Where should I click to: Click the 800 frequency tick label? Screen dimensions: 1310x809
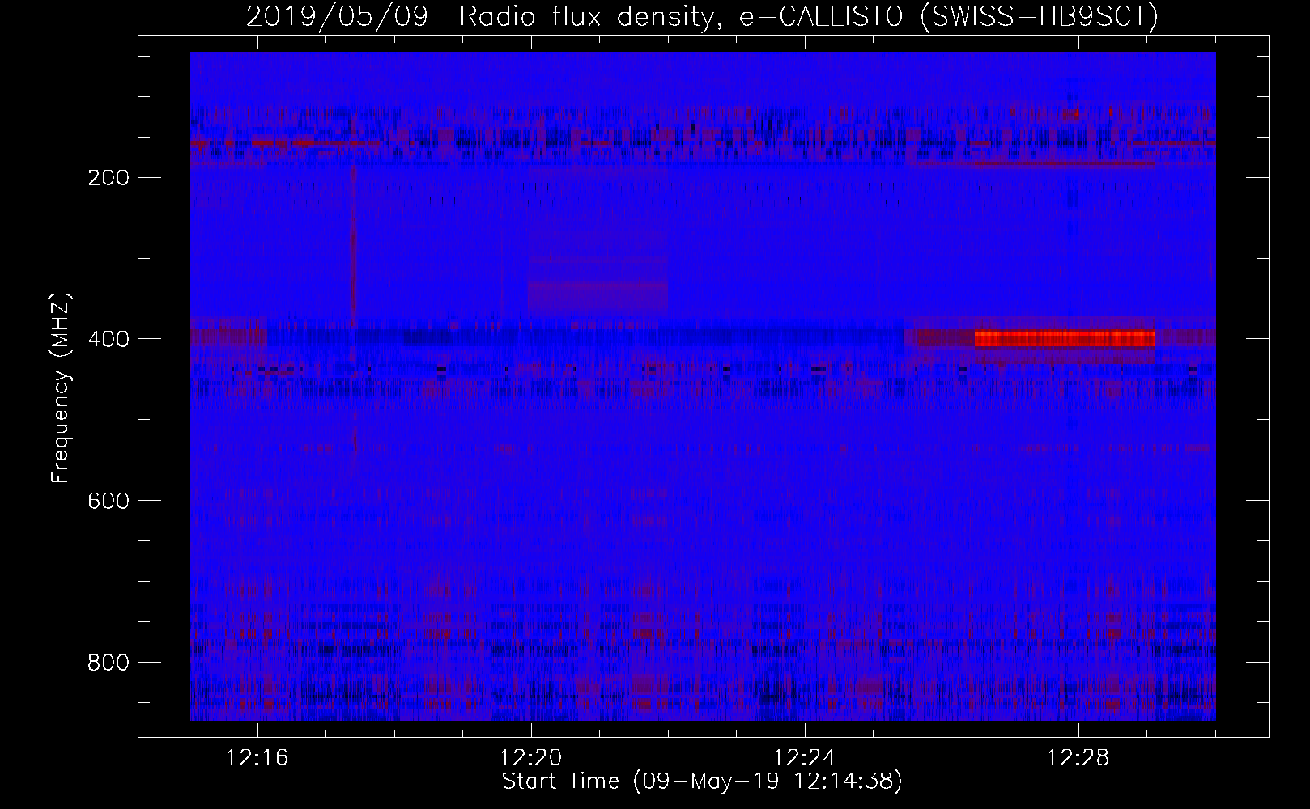pos(108,662)
